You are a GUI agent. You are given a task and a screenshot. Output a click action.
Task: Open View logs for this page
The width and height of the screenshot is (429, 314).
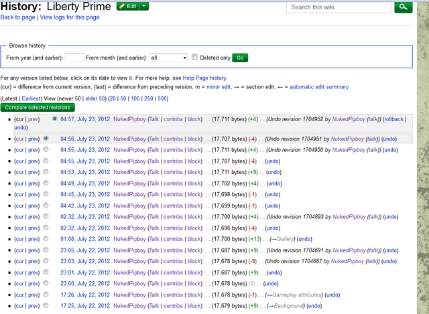coord(70,17)
